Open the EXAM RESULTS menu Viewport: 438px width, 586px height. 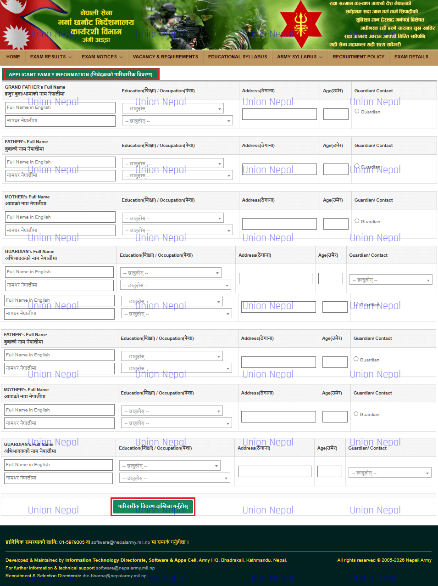click(x=51, y=57)
